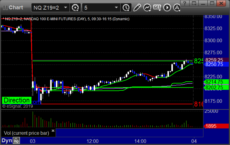This screenshot has height=145, width=230.
Task: Click the 8300.00 price axis label
Action: (x=213, y=40)
